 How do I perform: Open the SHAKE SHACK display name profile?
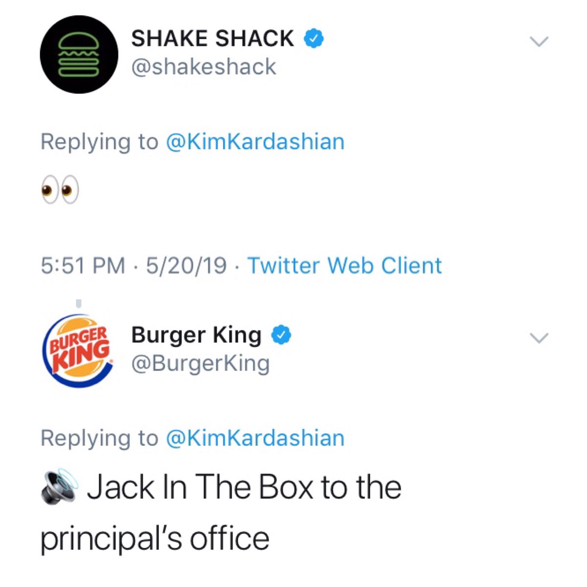pyautogui.click(x=212, y=38)
